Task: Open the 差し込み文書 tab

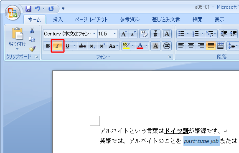Action: tap(166, 20)
